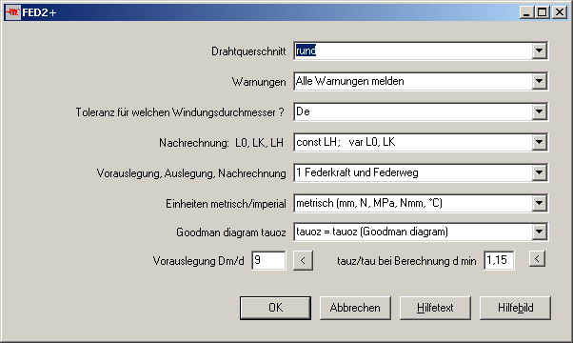573x343 pixels.
Task: Minimize the FED2+ dialog window
Action: click(x=526, y=12)
